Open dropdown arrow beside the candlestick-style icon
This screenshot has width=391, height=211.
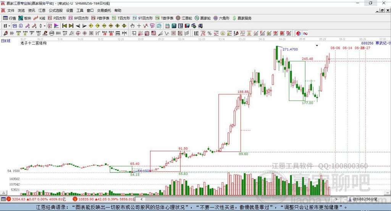(x=45, y=26)
